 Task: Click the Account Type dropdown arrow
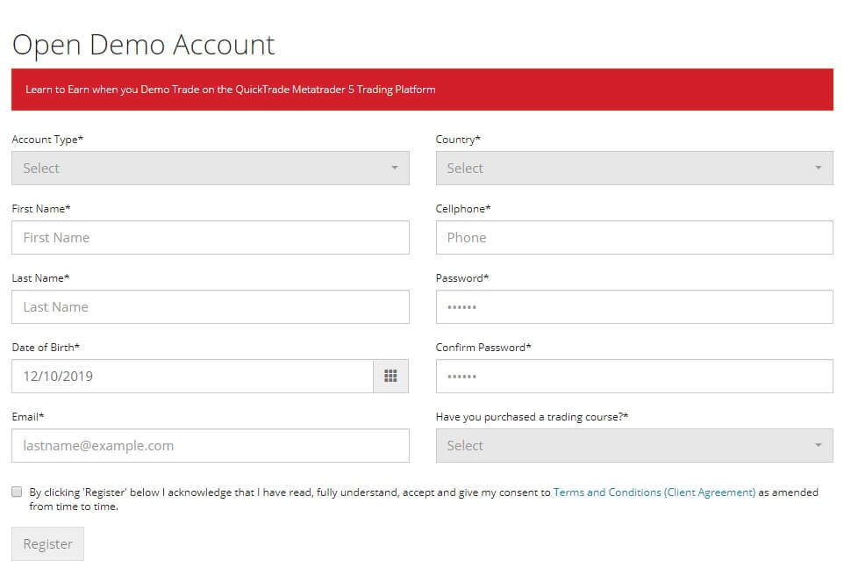click(x=395, y=168)
